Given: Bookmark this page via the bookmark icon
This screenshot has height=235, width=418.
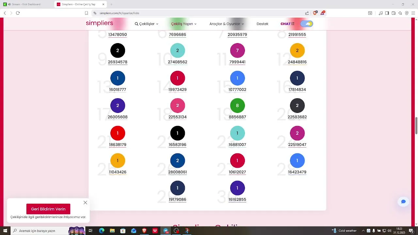Looking at the screenshot, I should (86, 13).
